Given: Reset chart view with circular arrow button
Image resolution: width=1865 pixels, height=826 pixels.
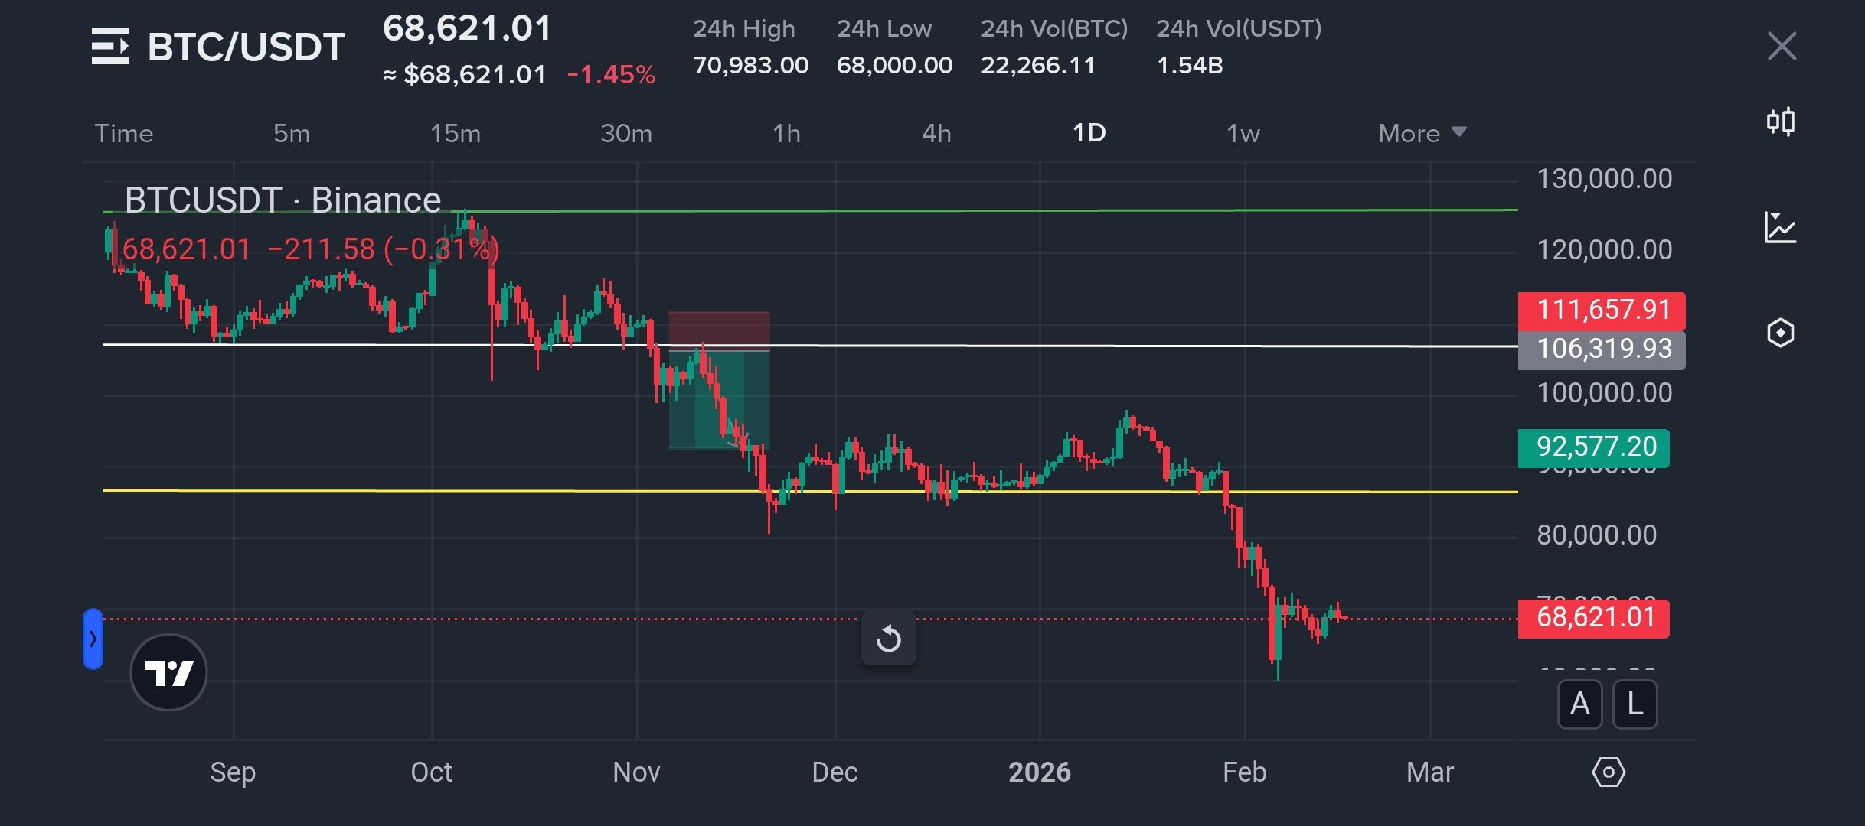Looking at the screenshot, I should click(888, 638).
